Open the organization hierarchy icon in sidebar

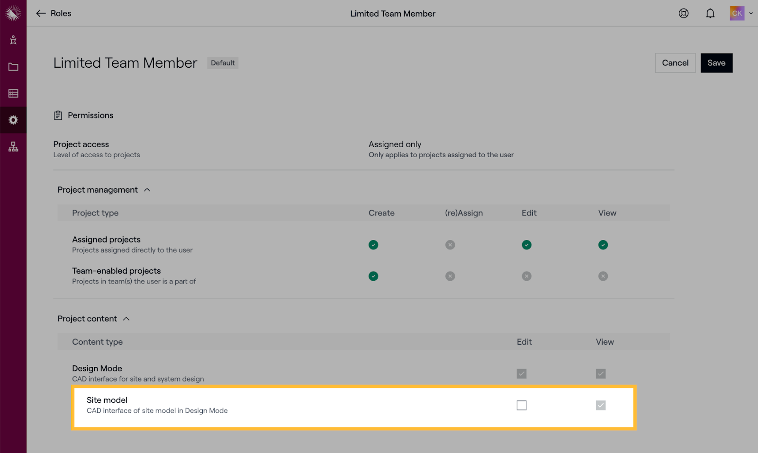13,147
